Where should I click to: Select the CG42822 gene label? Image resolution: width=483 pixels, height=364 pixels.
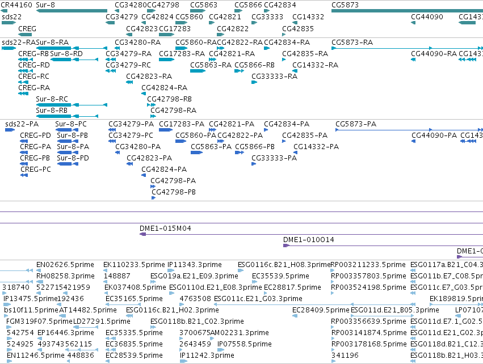click(x=233, y=28)
